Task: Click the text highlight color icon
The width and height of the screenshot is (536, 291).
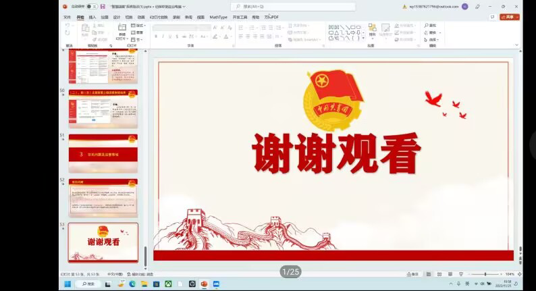Action: click(x=215, y=36)
